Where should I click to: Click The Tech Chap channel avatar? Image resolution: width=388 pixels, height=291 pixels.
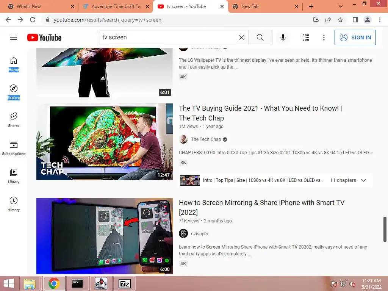[x=183, y=139]
